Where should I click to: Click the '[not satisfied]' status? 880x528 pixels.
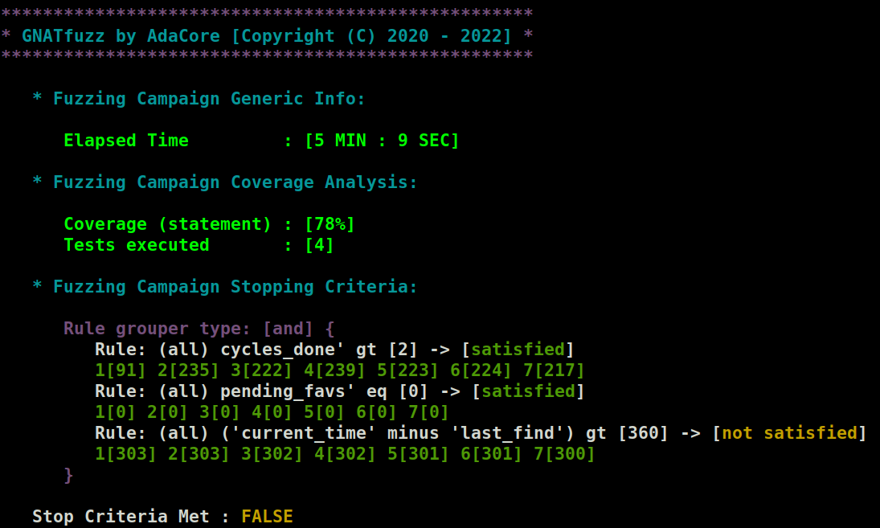[789, 433]
